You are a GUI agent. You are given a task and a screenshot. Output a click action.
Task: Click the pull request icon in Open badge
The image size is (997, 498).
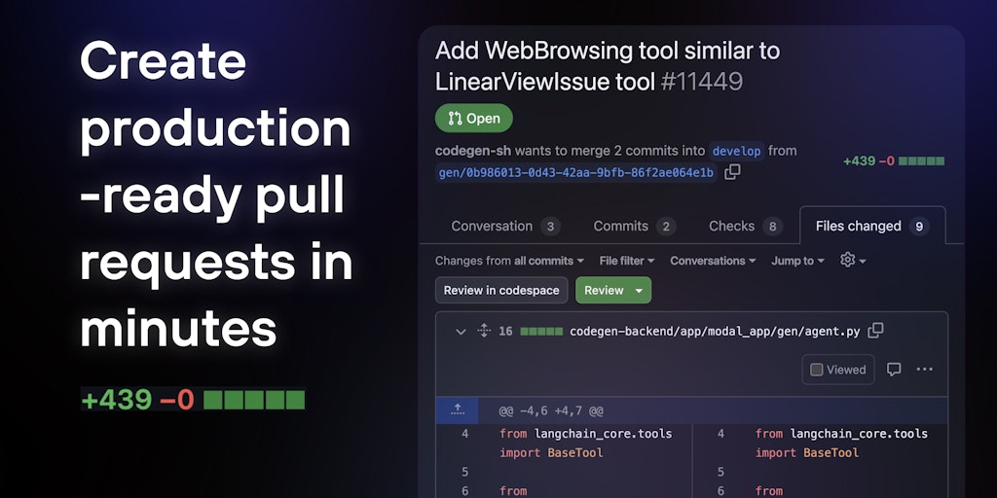tap(455, 118)
